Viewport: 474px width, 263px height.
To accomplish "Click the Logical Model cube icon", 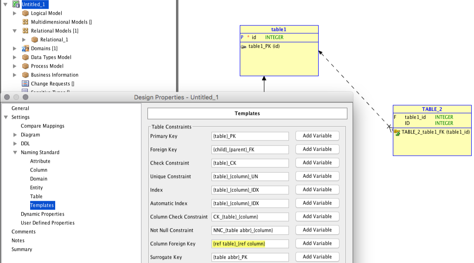I will coord(26,13).
